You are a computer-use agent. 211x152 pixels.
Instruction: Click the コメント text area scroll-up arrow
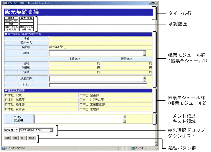[125, 117]
